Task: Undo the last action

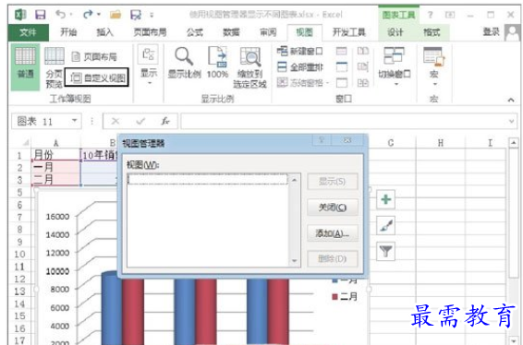Action: 61,14
